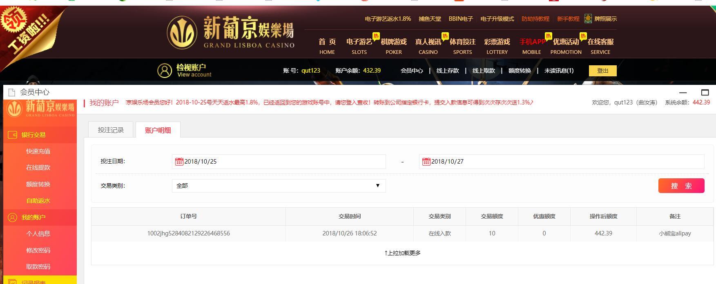Click ↑上拉加载更多 load more text
716x284 pixels.
pos(402,253)
